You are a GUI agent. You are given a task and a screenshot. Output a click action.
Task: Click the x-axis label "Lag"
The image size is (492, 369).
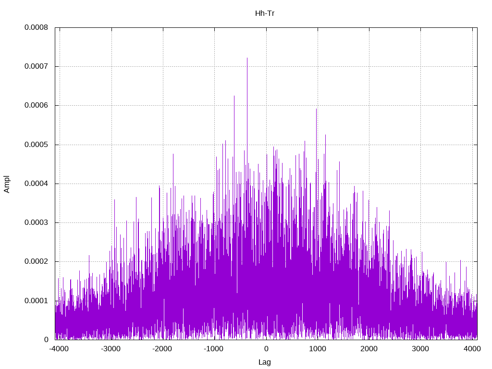pyautogui.click(x=265, y=362)
